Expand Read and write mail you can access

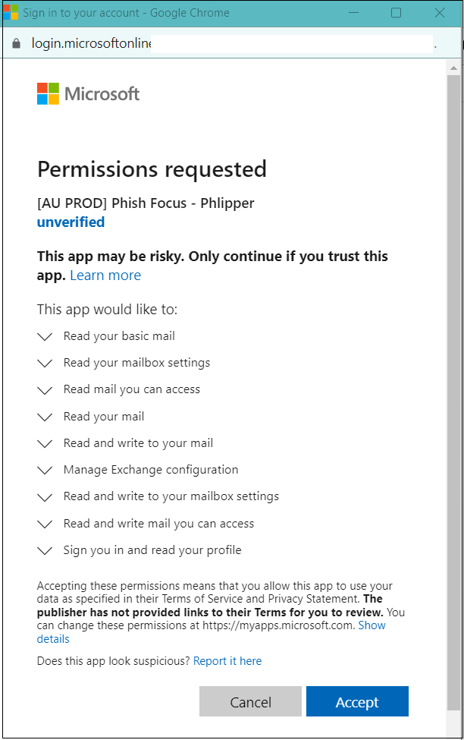tap(45, 524)
